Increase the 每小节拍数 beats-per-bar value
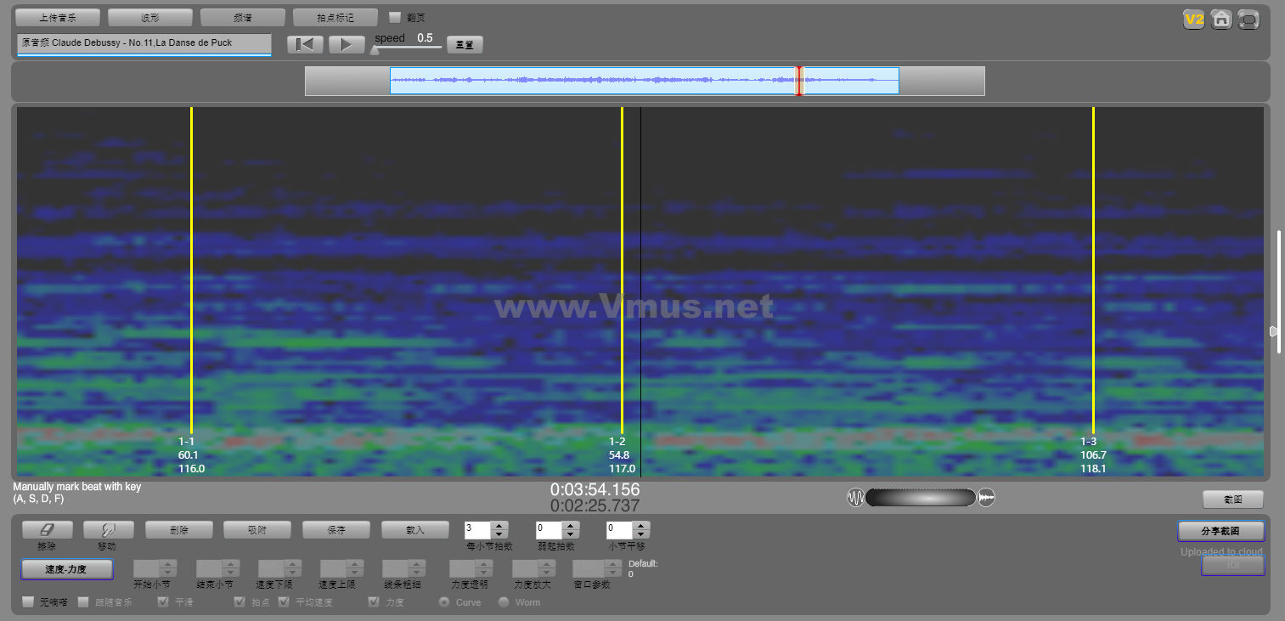 click(499, 525)
